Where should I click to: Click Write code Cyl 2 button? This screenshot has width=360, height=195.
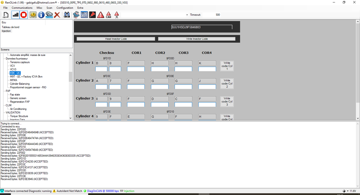coord(227,84)
